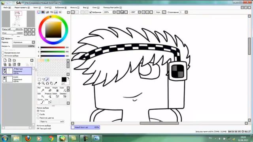Hide the Слой1 layer eye icon
The width and height of the screenshot is (253, 142).
4,78
